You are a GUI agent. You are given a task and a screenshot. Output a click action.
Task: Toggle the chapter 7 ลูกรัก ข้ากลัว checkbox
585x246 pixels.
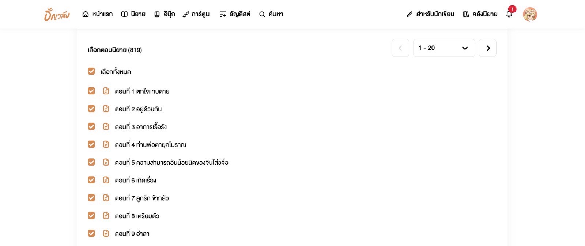tap(91, 198)
